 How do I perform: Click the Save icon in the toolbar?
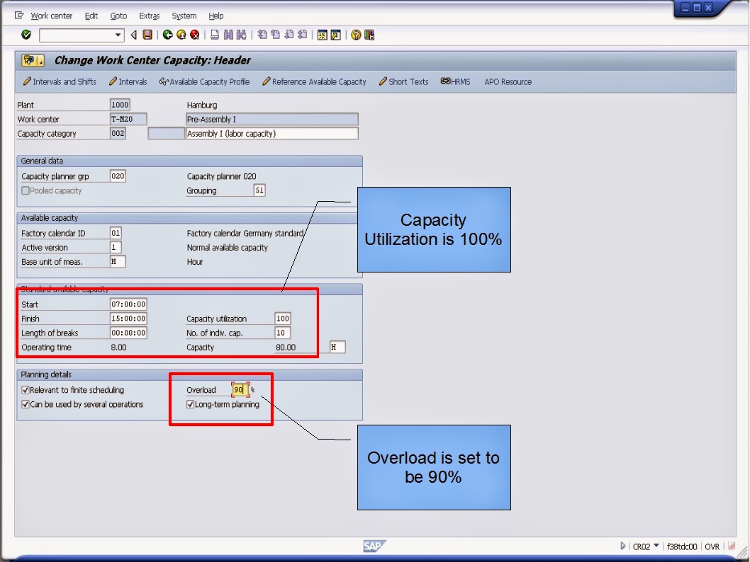(x=147, y=33)
